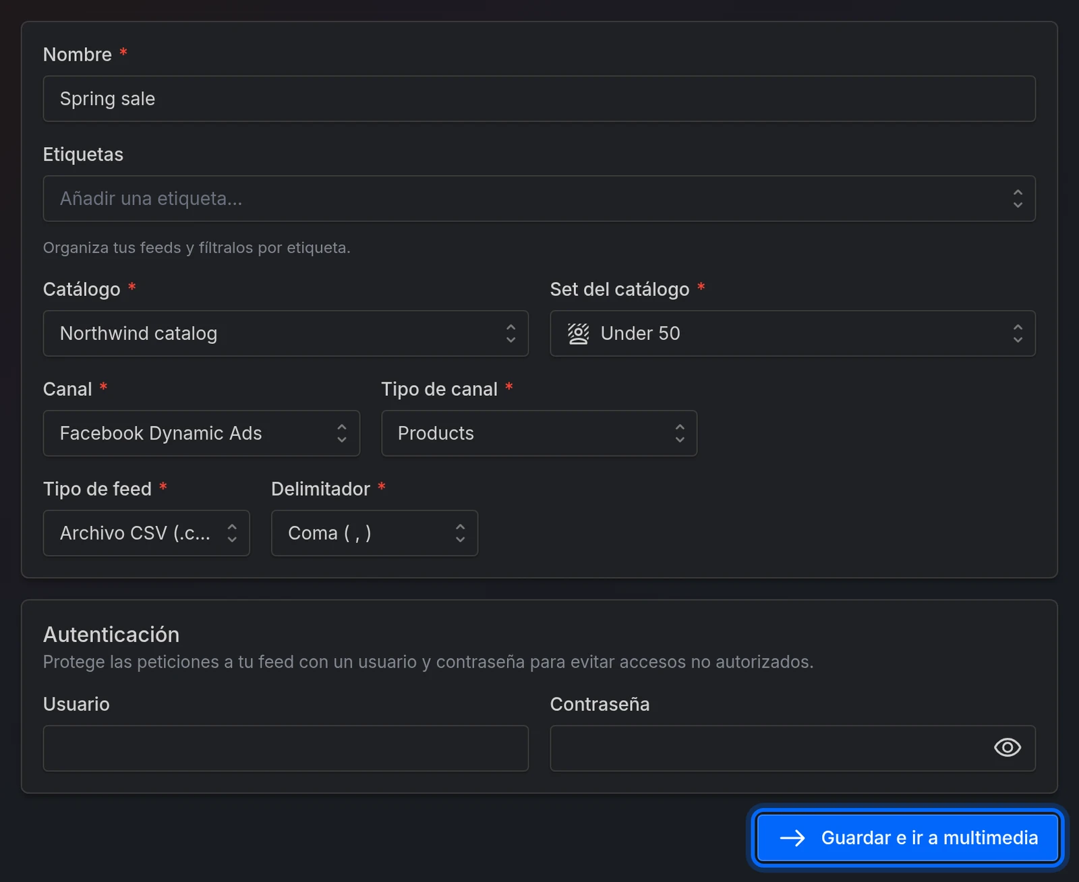Click the Usuario label
The height and width of the screenshot is (882, 1079).
pos(76,704)
